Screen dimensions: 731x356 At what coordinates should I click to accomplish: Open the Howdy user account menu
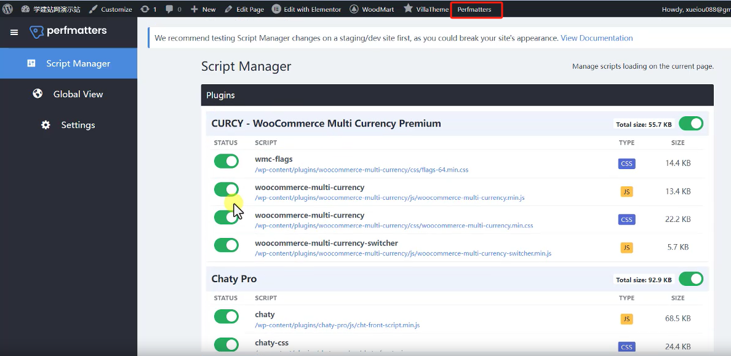tap(696, 9)
